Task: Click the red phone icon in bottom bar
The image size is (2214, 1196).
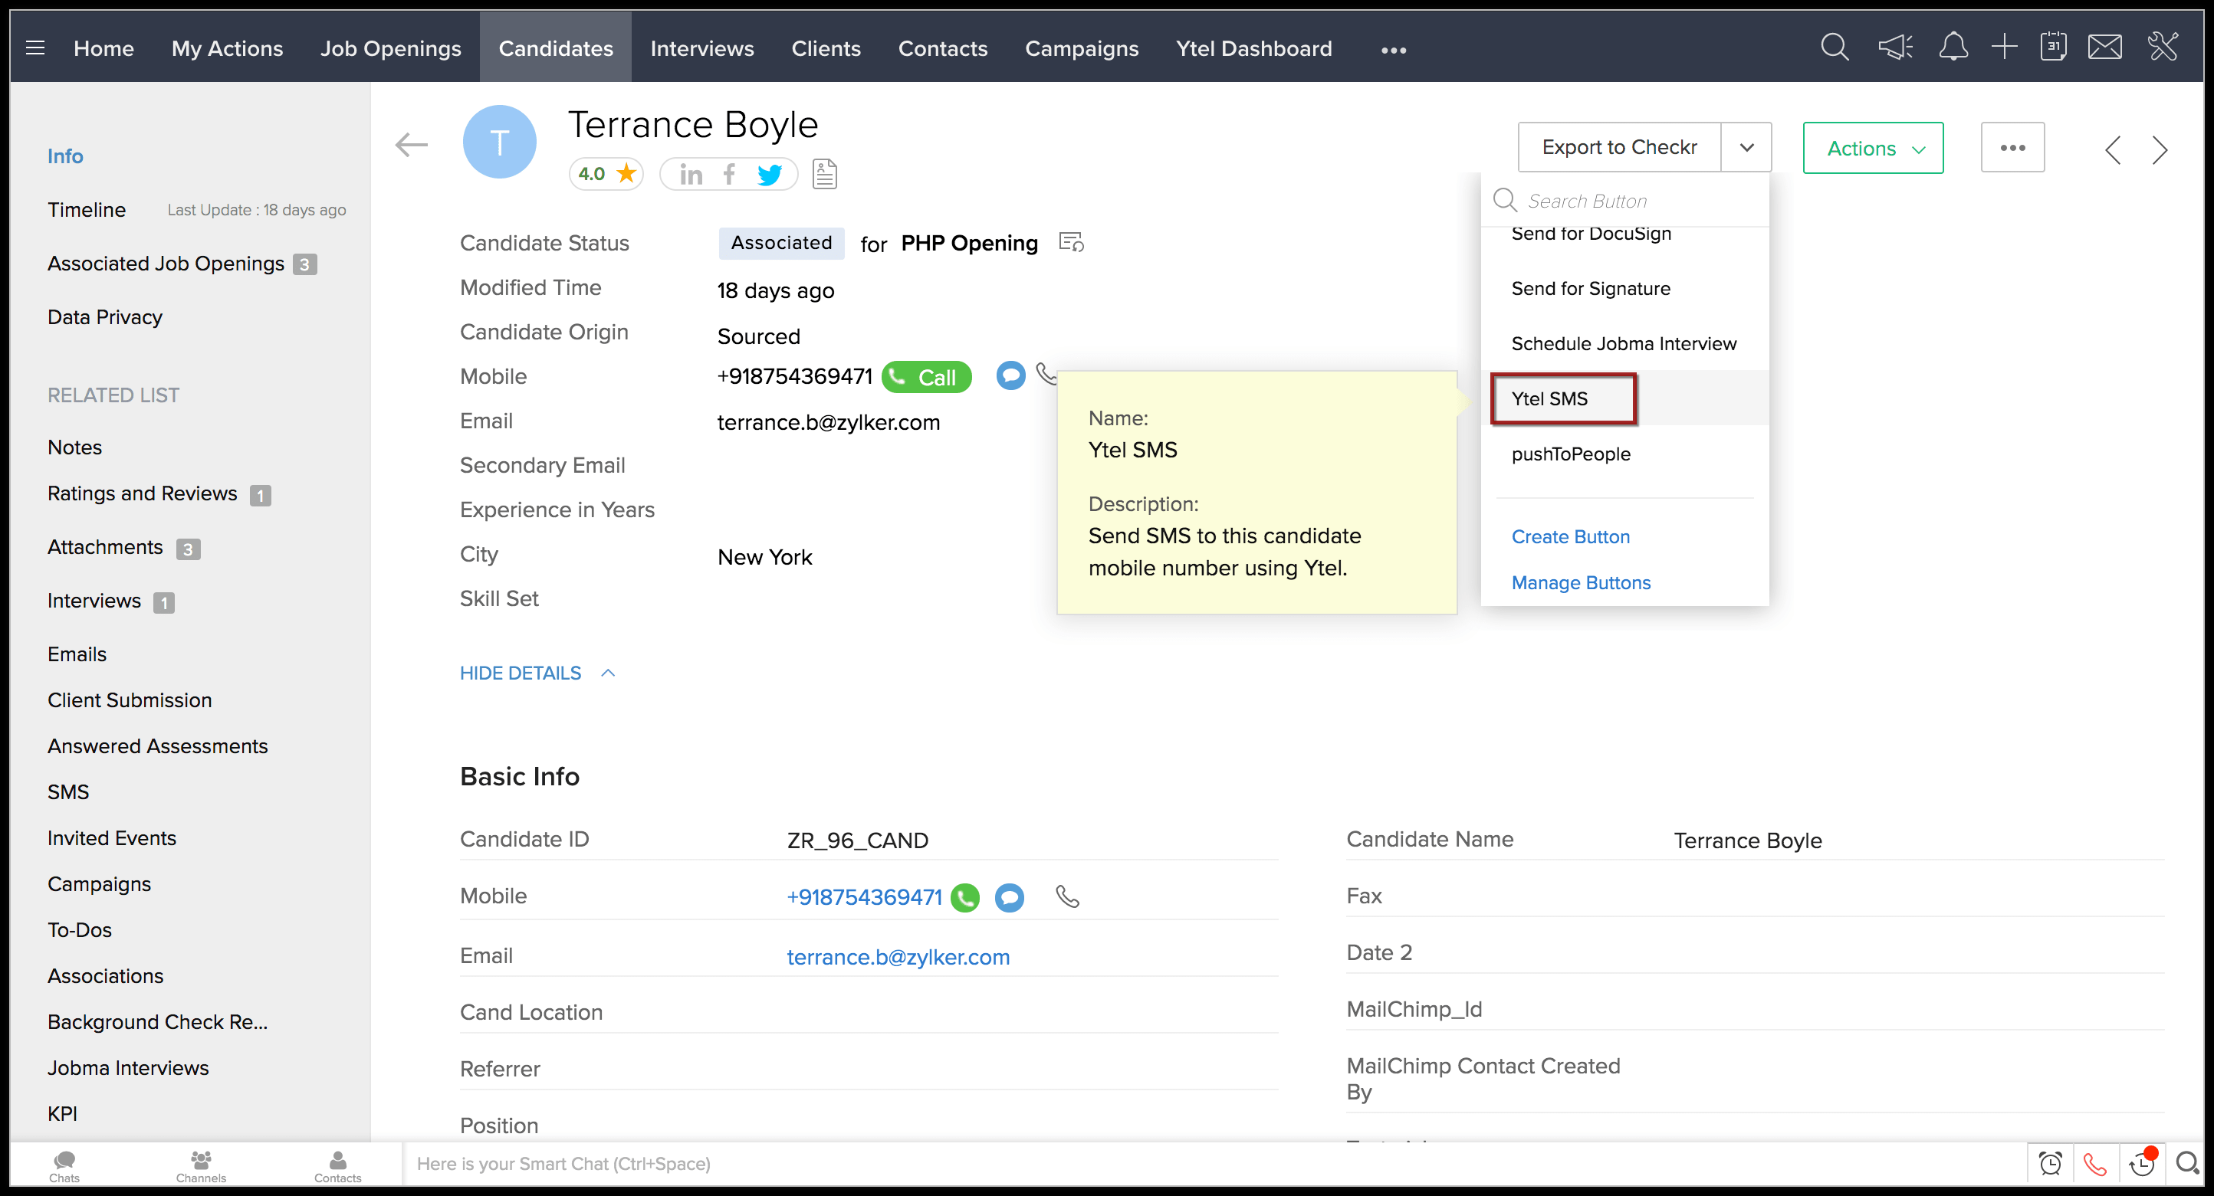Action: [2094, 1165]
